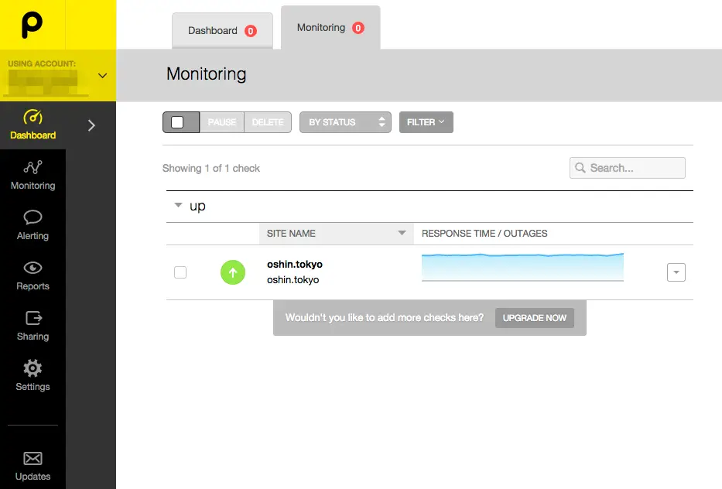The width and height of the screenshot is (722, 489).
Task: Go to Alerting speech bubble icon
Action: point(33,217)
